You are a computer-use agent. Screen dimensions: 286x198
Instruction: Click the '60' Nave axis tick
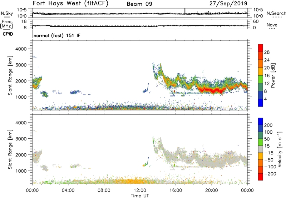point(256,21)
